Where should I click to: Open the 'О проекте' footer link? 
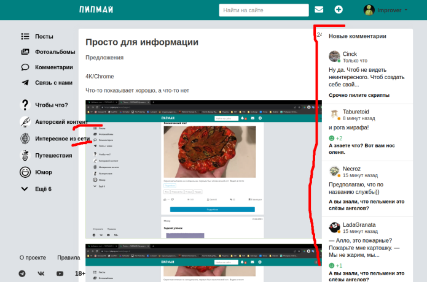pyautogui.click(x=33, y=257)
